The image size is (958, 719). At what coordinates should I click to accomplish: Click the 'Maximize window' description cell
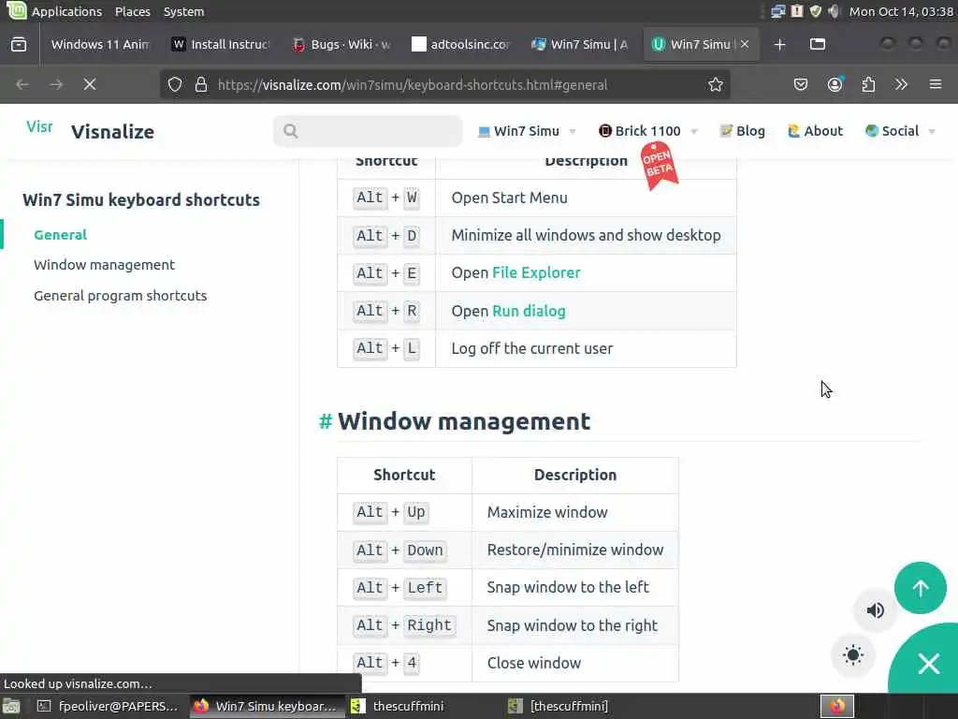click(x=575, y=512)
